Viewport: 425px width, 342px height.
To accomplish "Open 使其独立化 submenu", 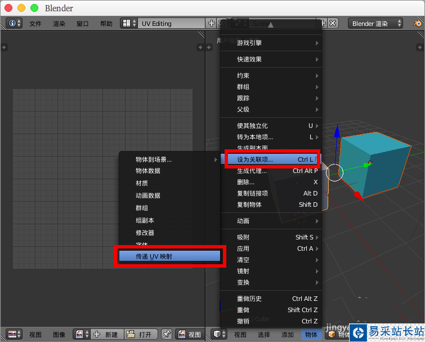I will coord(271,126).
